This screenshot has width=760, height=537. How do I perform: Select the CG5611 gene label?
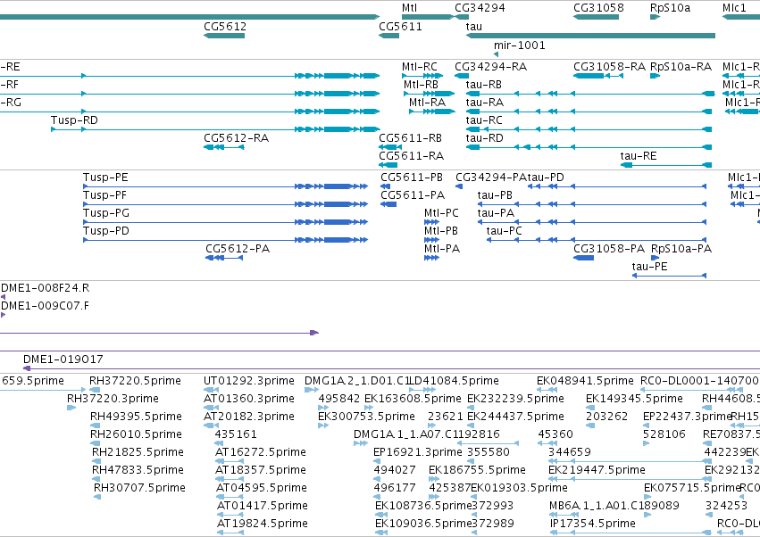pyautogui.click(x=400, y=26)
